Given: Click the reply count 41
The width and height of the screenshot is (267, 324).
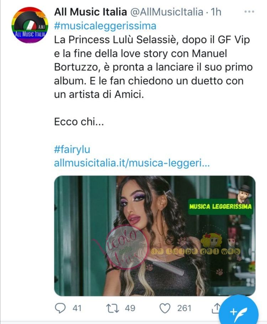Looking at the screenshot, I should coord(77,308).
